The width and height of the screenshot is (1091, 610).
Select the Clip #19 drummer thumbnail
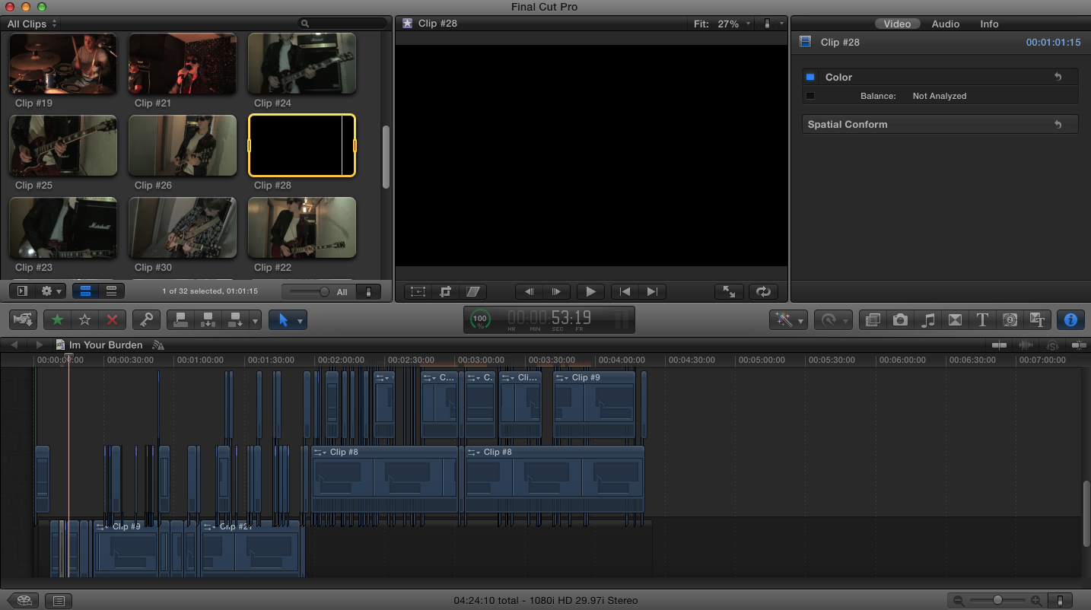click(x=63, y=63)
